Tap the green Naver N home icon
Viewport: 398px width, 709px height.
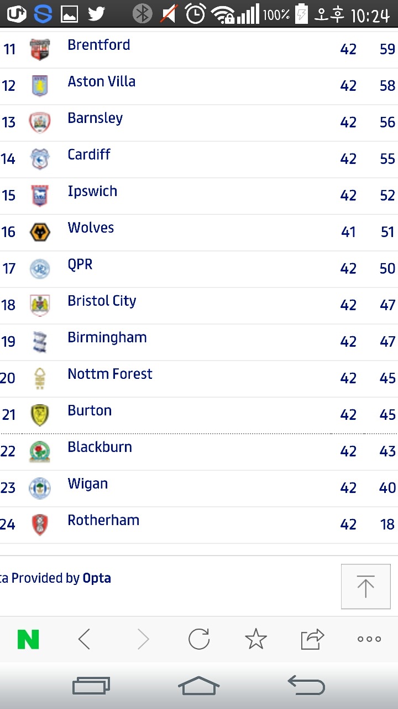pyautogui.click(x=28, y=639)
